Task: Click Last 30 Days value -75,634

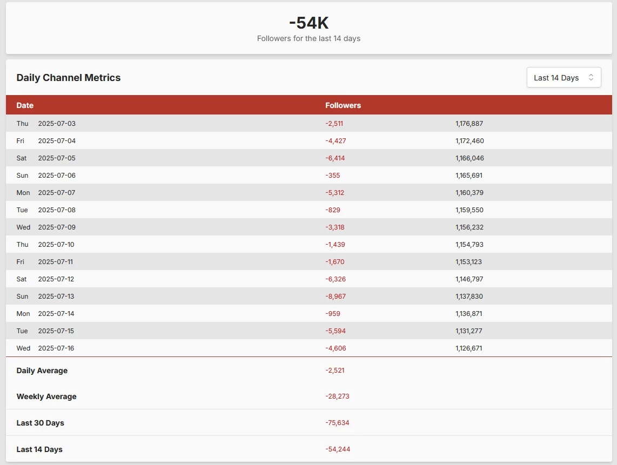Action: point(337,423)
